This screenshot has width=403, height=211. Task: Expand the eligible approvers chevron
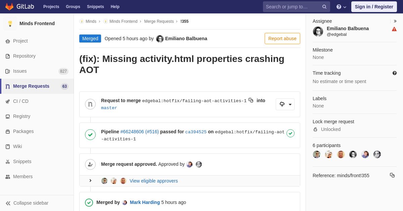(90, 181)
